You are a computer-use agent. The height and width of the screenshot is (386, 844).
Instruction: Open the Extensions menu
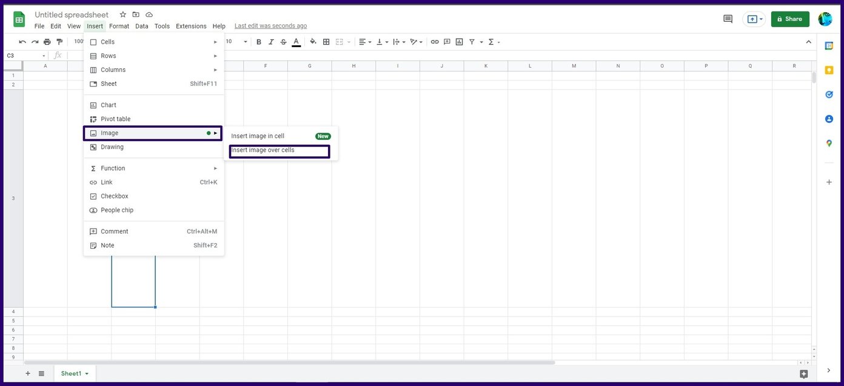coord(191,26)
